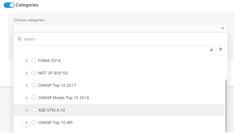Expand the OWASP Top 10 2017 category
The height and width of the screenshot is (133, 234).
coord(27,85)
